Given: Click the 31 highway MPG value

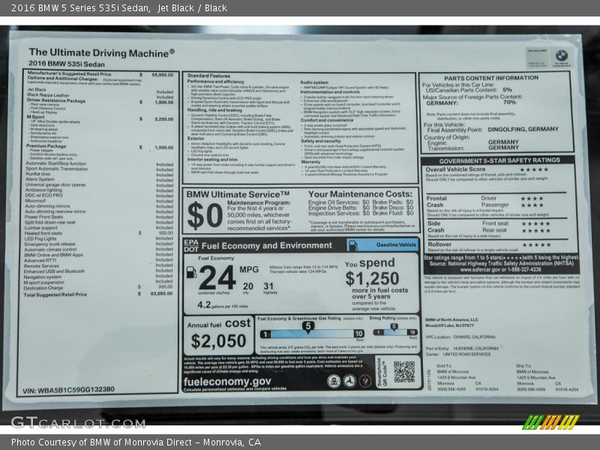Looking at the screenshot, I should pyautogui.click(x=268, y=286).
